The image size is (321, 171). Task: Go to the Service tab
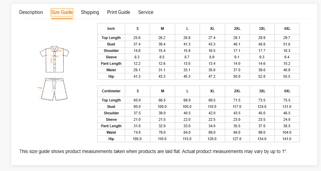[146, 12]
